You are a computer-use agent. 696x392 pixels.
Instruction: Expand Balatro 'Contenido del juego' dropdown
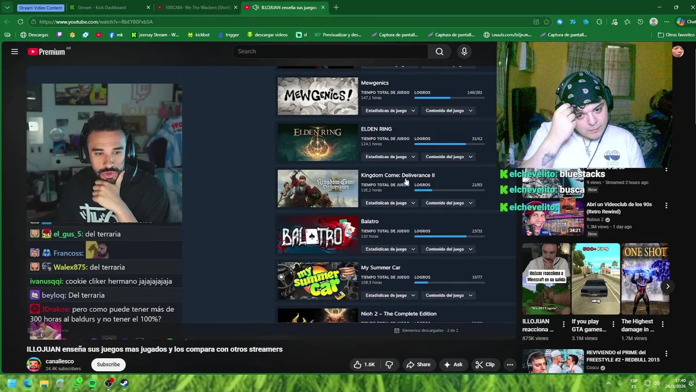coord(449,249)
